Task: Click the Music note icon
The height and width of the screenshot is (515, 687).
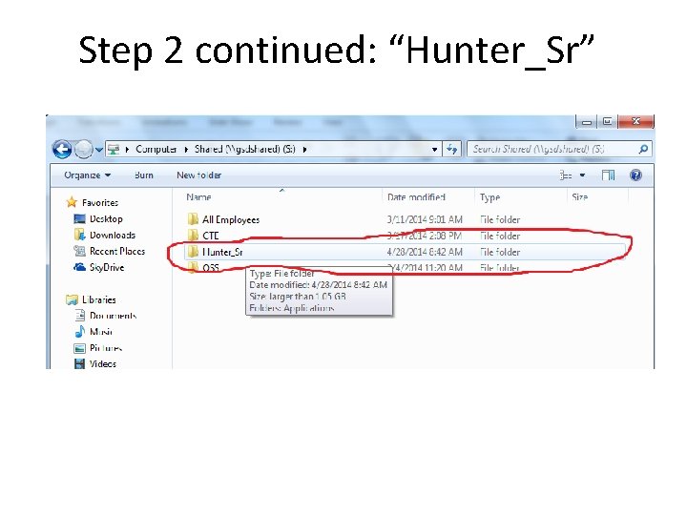Action: pos(79,332)
